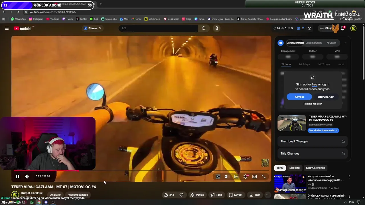
Task: Share the video with Paylaş
Action: [197, 195]
